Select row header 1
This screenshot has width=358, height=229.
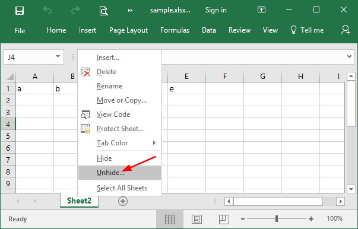(x=8, y=88)
